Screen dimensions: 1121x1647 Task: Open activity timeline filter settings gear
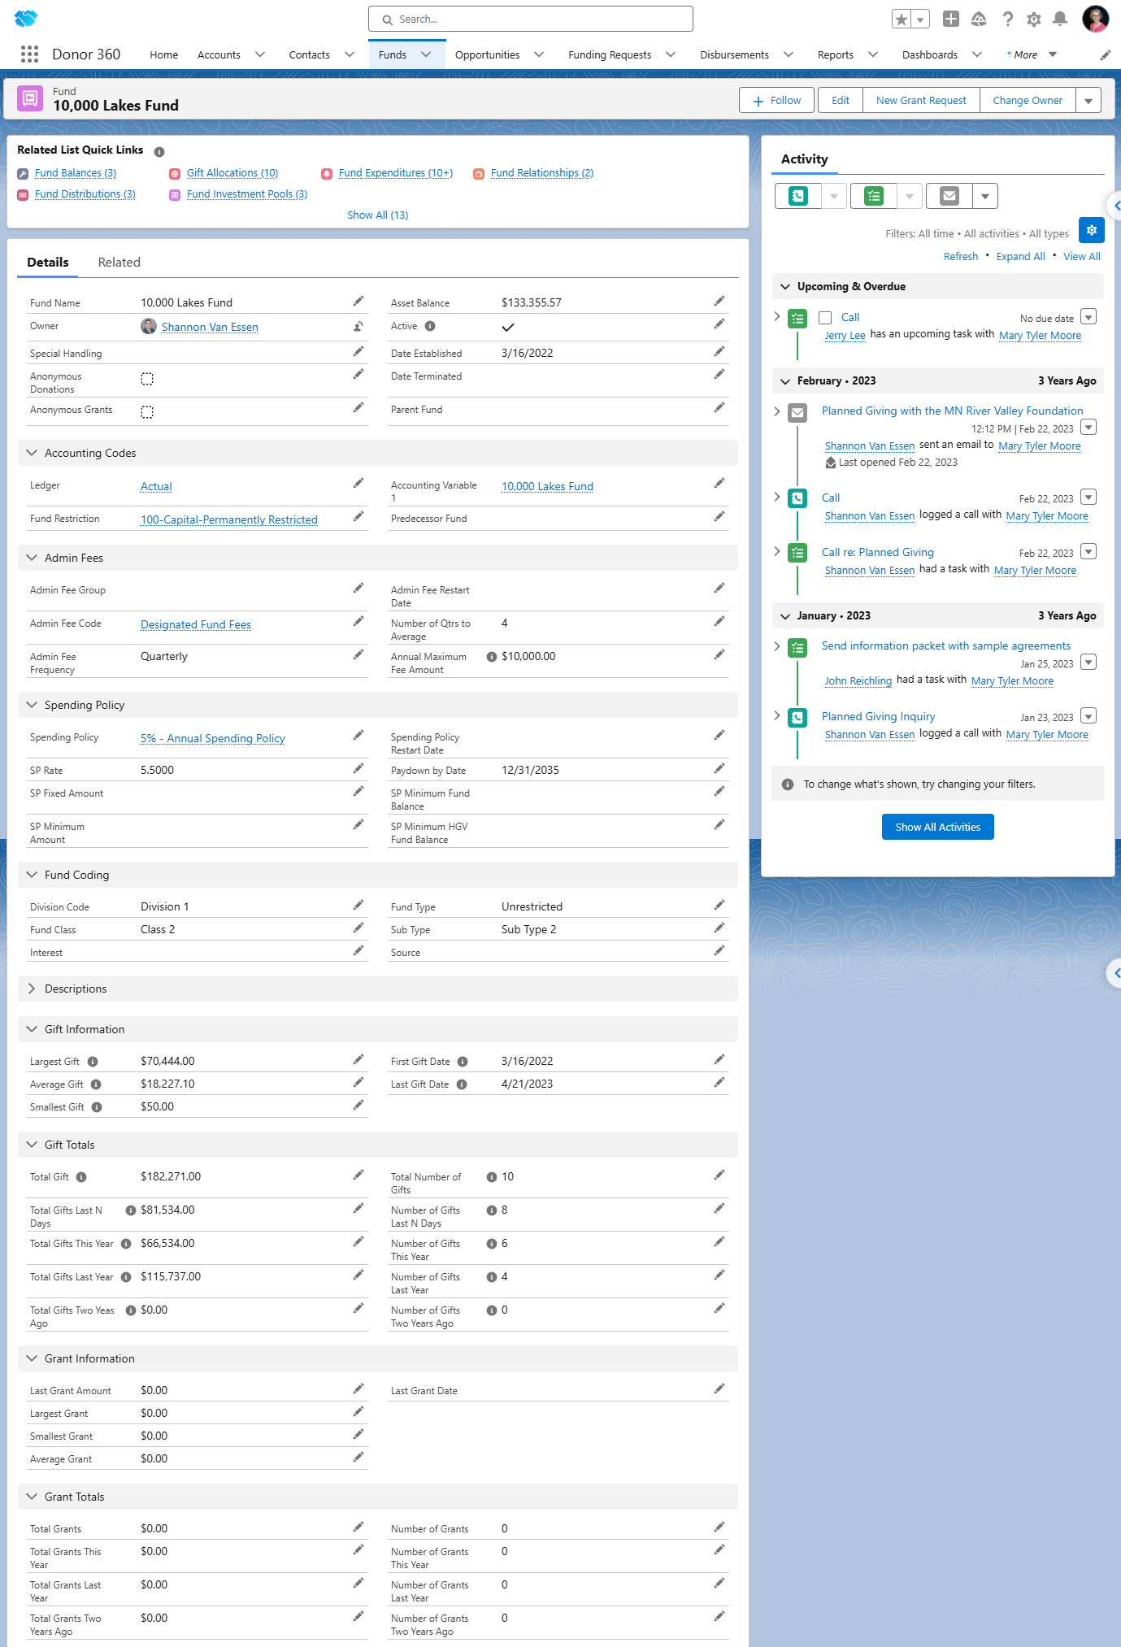click(x=1092, y=230)
